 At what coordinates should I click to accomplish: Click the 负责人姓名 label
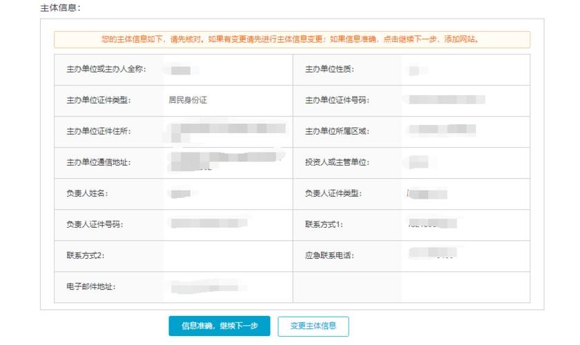pos(87,193)
